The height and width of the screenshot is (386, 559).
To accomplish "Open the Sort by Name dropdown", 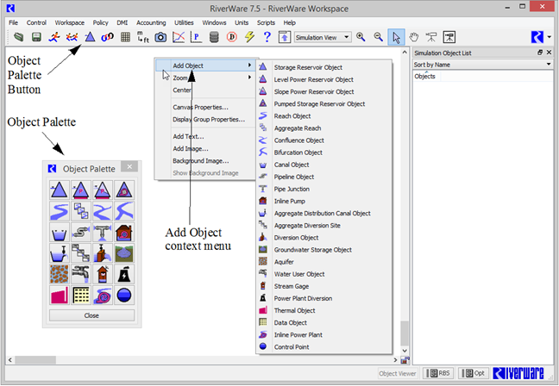I will click(482, 64).
